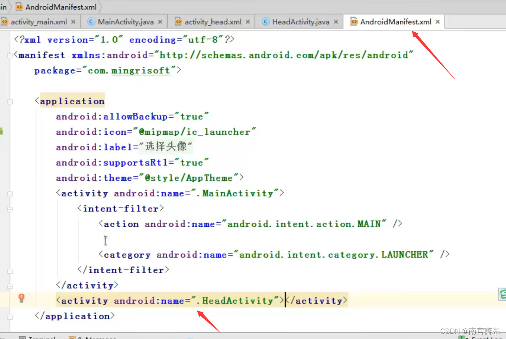Click the highlighted application tag name
The image size is (506, 339).
[x=72, y=102]
